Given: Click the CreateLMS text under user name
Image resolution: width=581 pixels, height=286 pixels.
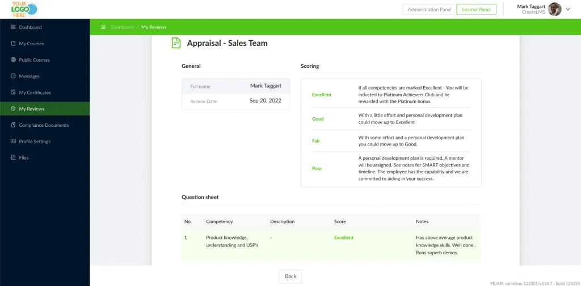Looking at the screenshot, I should click(x=533, y=12).
